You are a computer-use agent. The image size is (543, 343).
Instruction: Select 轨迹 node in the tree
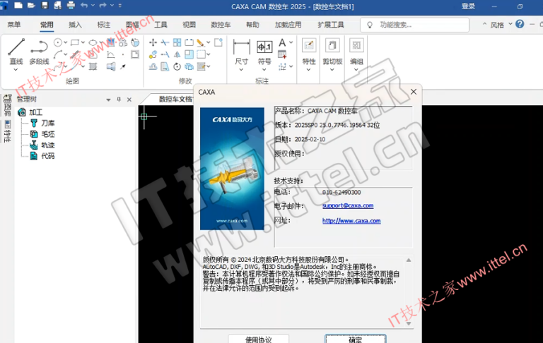47,145
